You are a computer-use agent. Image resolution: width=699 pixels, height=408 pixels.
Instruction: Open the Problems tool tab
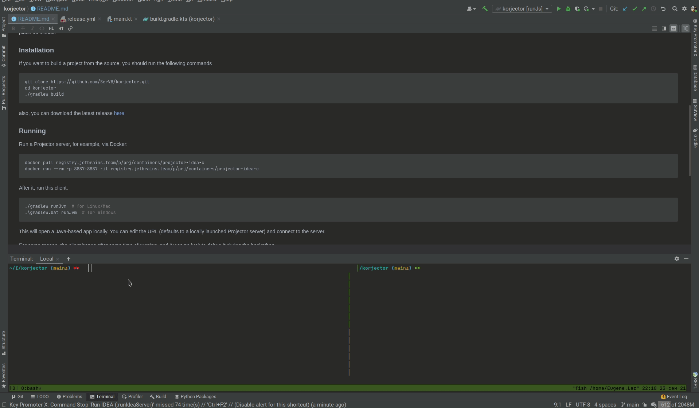69,397
